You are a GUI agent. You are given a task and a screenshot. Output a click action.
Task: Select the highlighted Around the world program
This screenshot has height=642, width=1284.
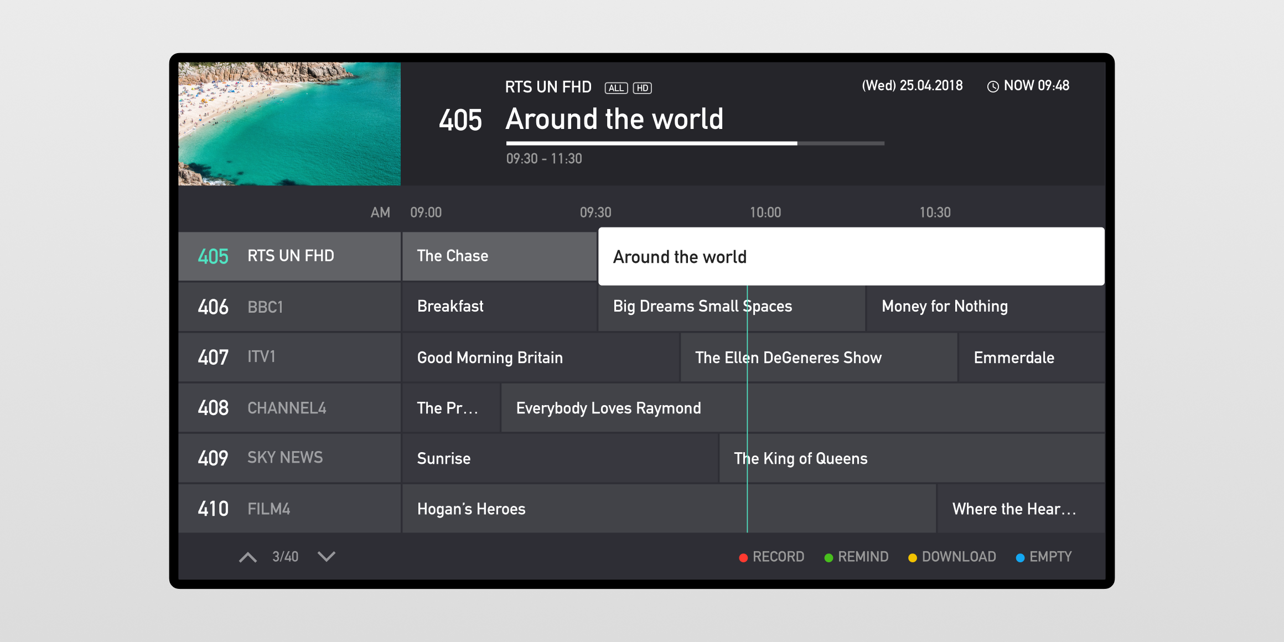pos(852,256)
